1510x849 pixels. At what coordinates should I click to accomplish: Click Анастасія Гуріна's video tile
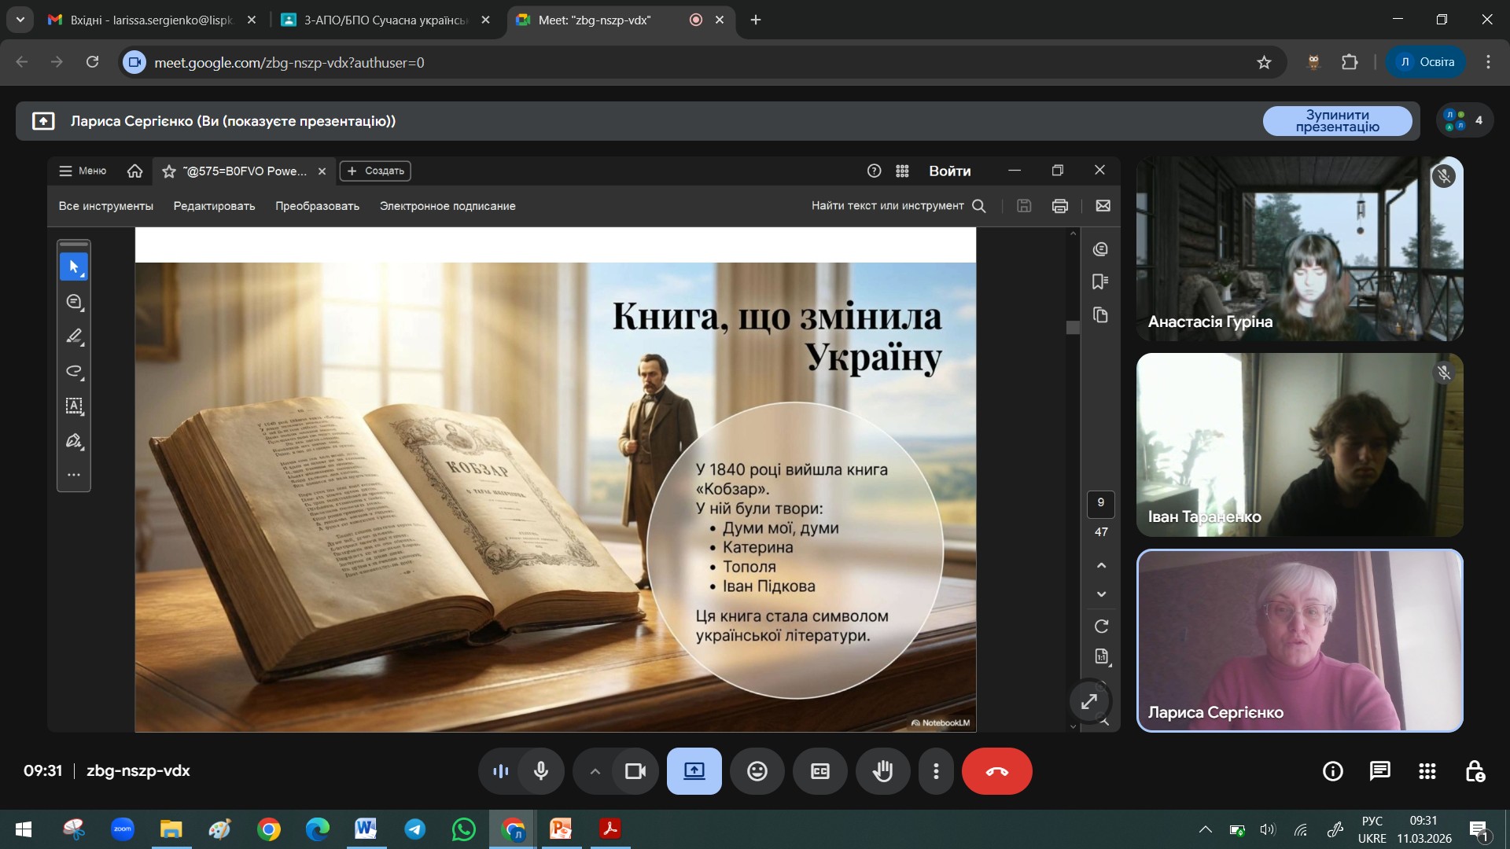point(1299,248)
